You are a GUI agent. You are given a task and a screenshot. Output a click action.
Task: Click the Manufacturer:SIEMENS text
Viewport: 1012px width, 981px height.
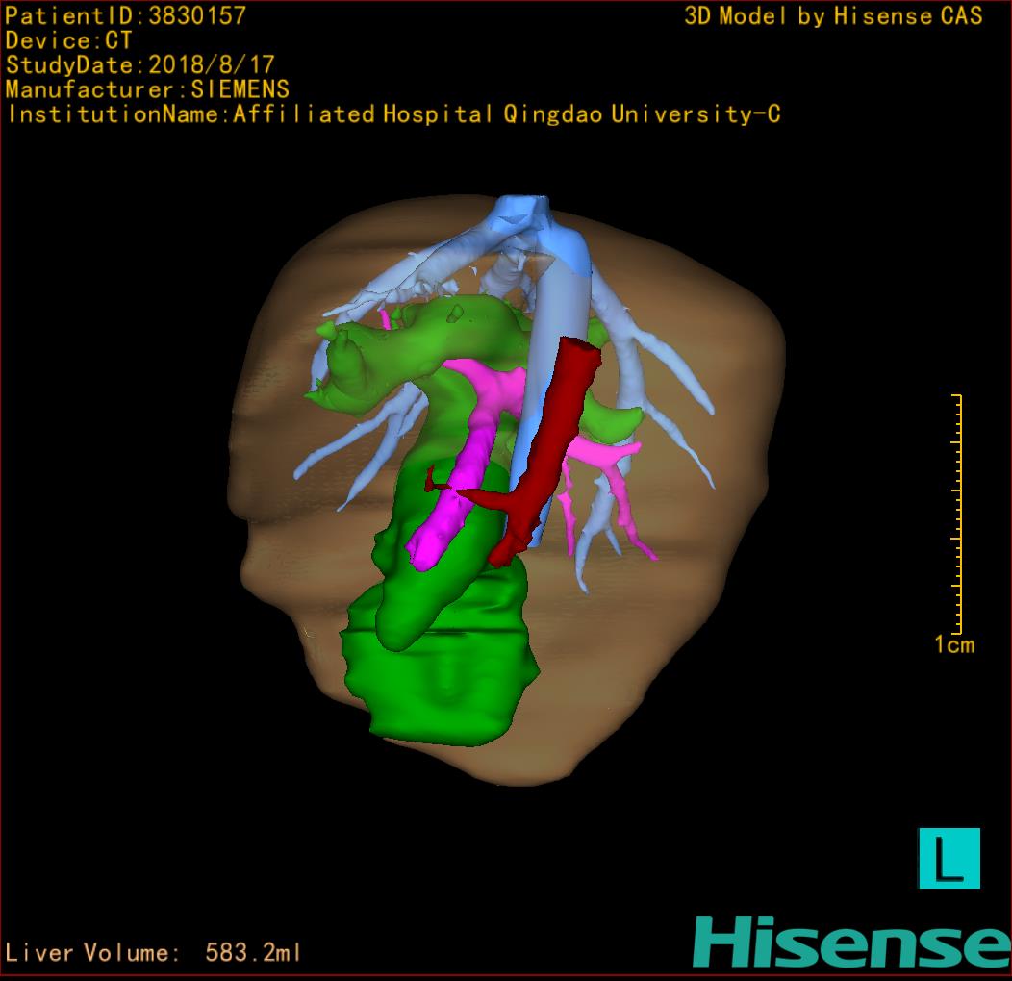tap(147, 89)
